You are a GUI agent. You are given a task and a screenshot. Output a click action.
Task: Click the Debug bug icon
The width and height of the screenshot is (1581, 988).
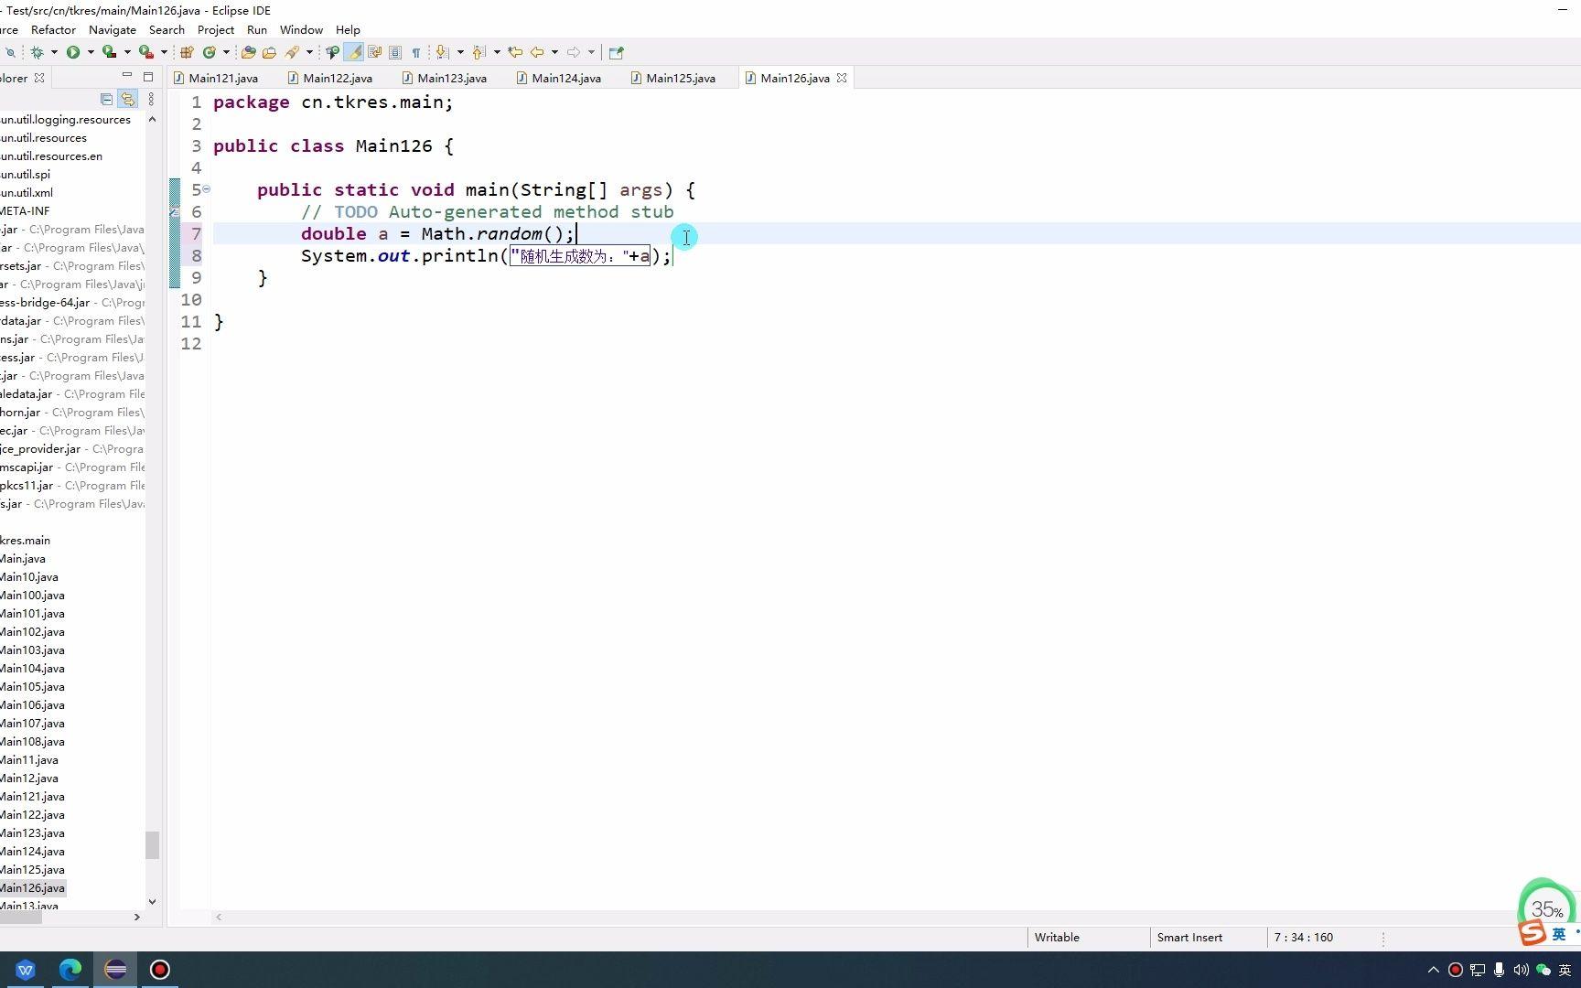(x=38, y=52)
